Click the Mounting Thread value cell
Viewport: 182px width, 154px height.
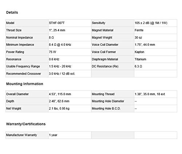coord(155,94)
